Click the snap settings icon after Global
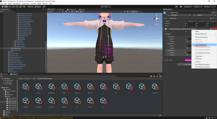 (44, 7)
